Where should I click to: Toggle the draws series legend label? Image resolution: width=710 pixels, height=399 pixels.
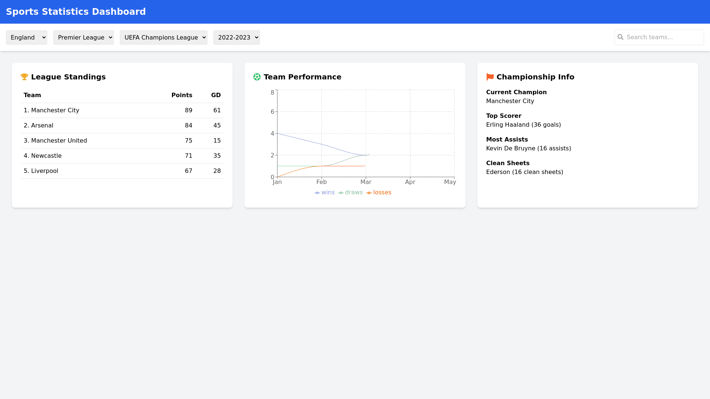pyautogui.click(x=354, y=192)
